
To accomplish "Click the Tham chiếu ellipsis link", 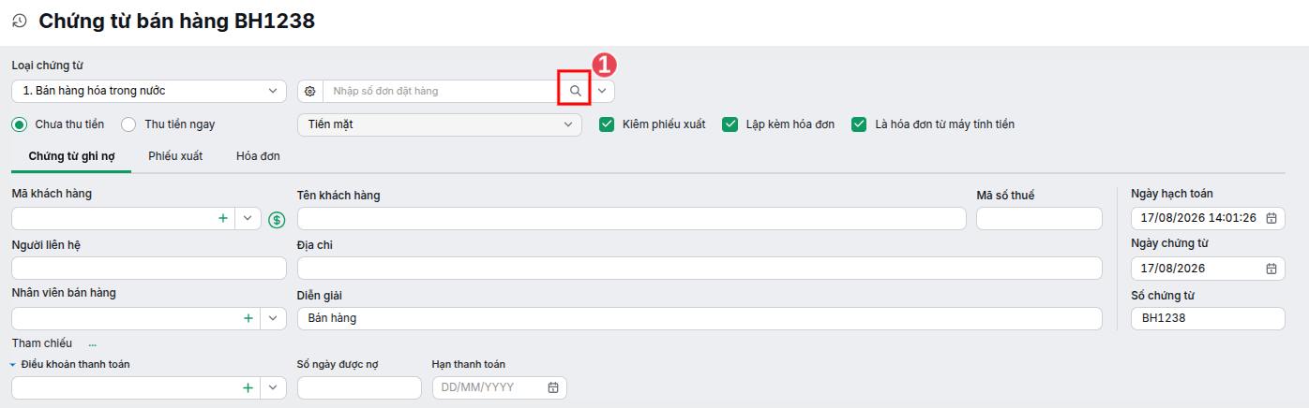I will point(93,344).
